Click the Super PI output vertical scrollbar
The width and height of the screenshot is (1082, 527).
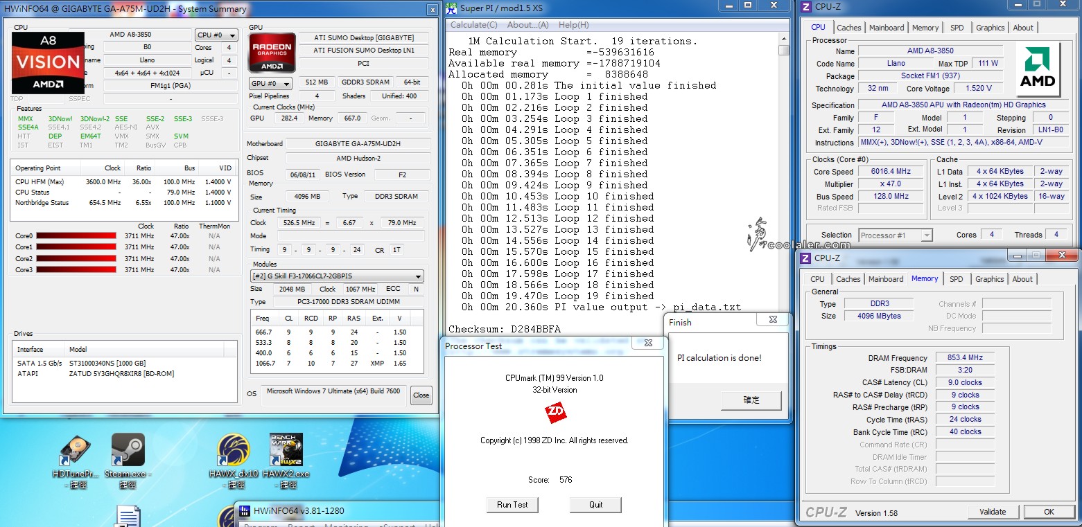click(x=784, y=173)
